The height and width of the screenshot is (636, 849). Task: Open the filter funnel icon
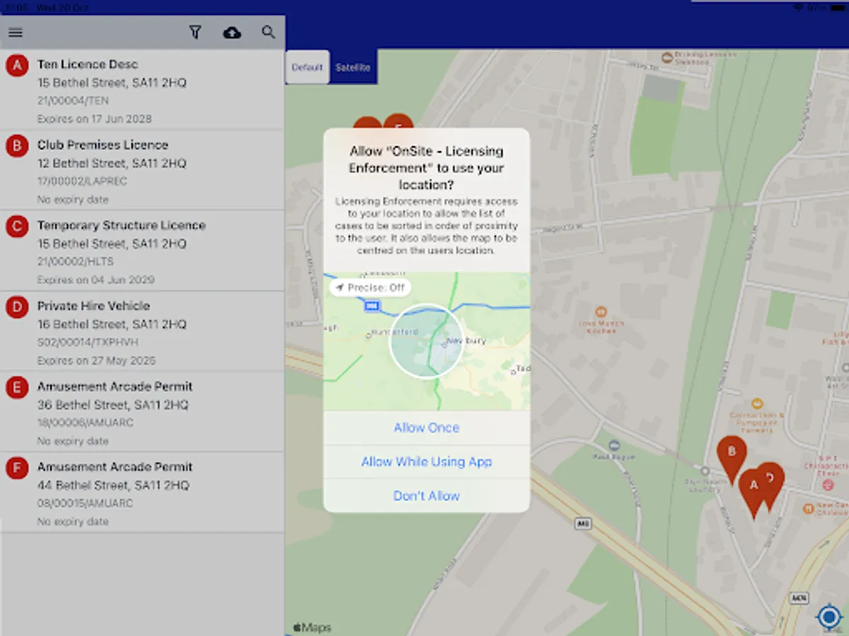(x=195, y=33)
